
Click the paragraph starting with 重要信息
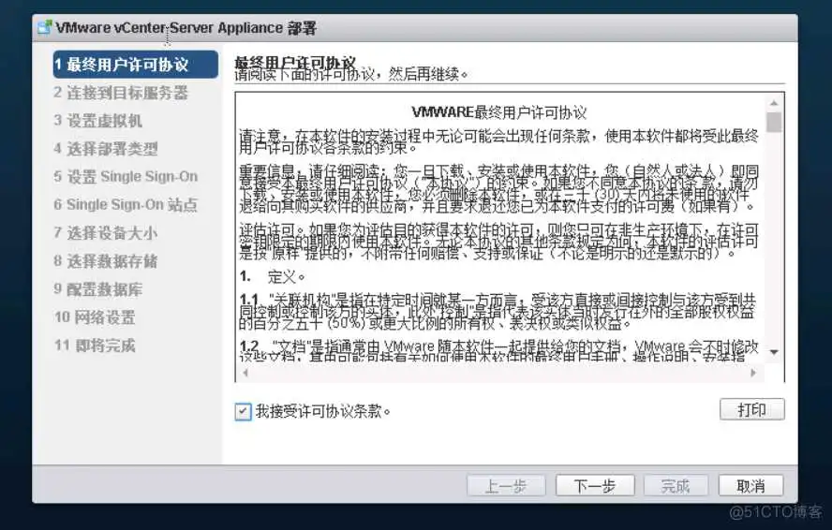point(499,188)
